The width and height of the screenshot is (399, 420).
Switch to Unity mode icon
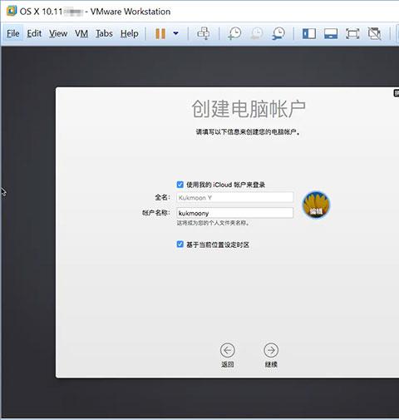(374, 33)
